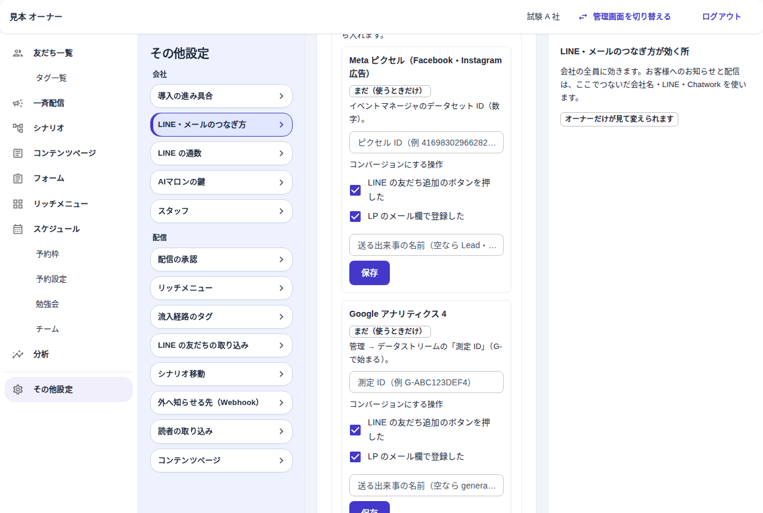The width and height of the screenshot is (763, 513).
Task: Click the friends list people icon
Action: click(x=18, y=53)
